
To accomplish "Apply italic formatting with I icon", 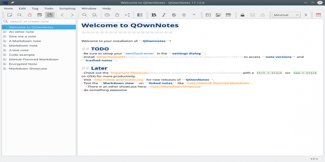I will [164, 15].
